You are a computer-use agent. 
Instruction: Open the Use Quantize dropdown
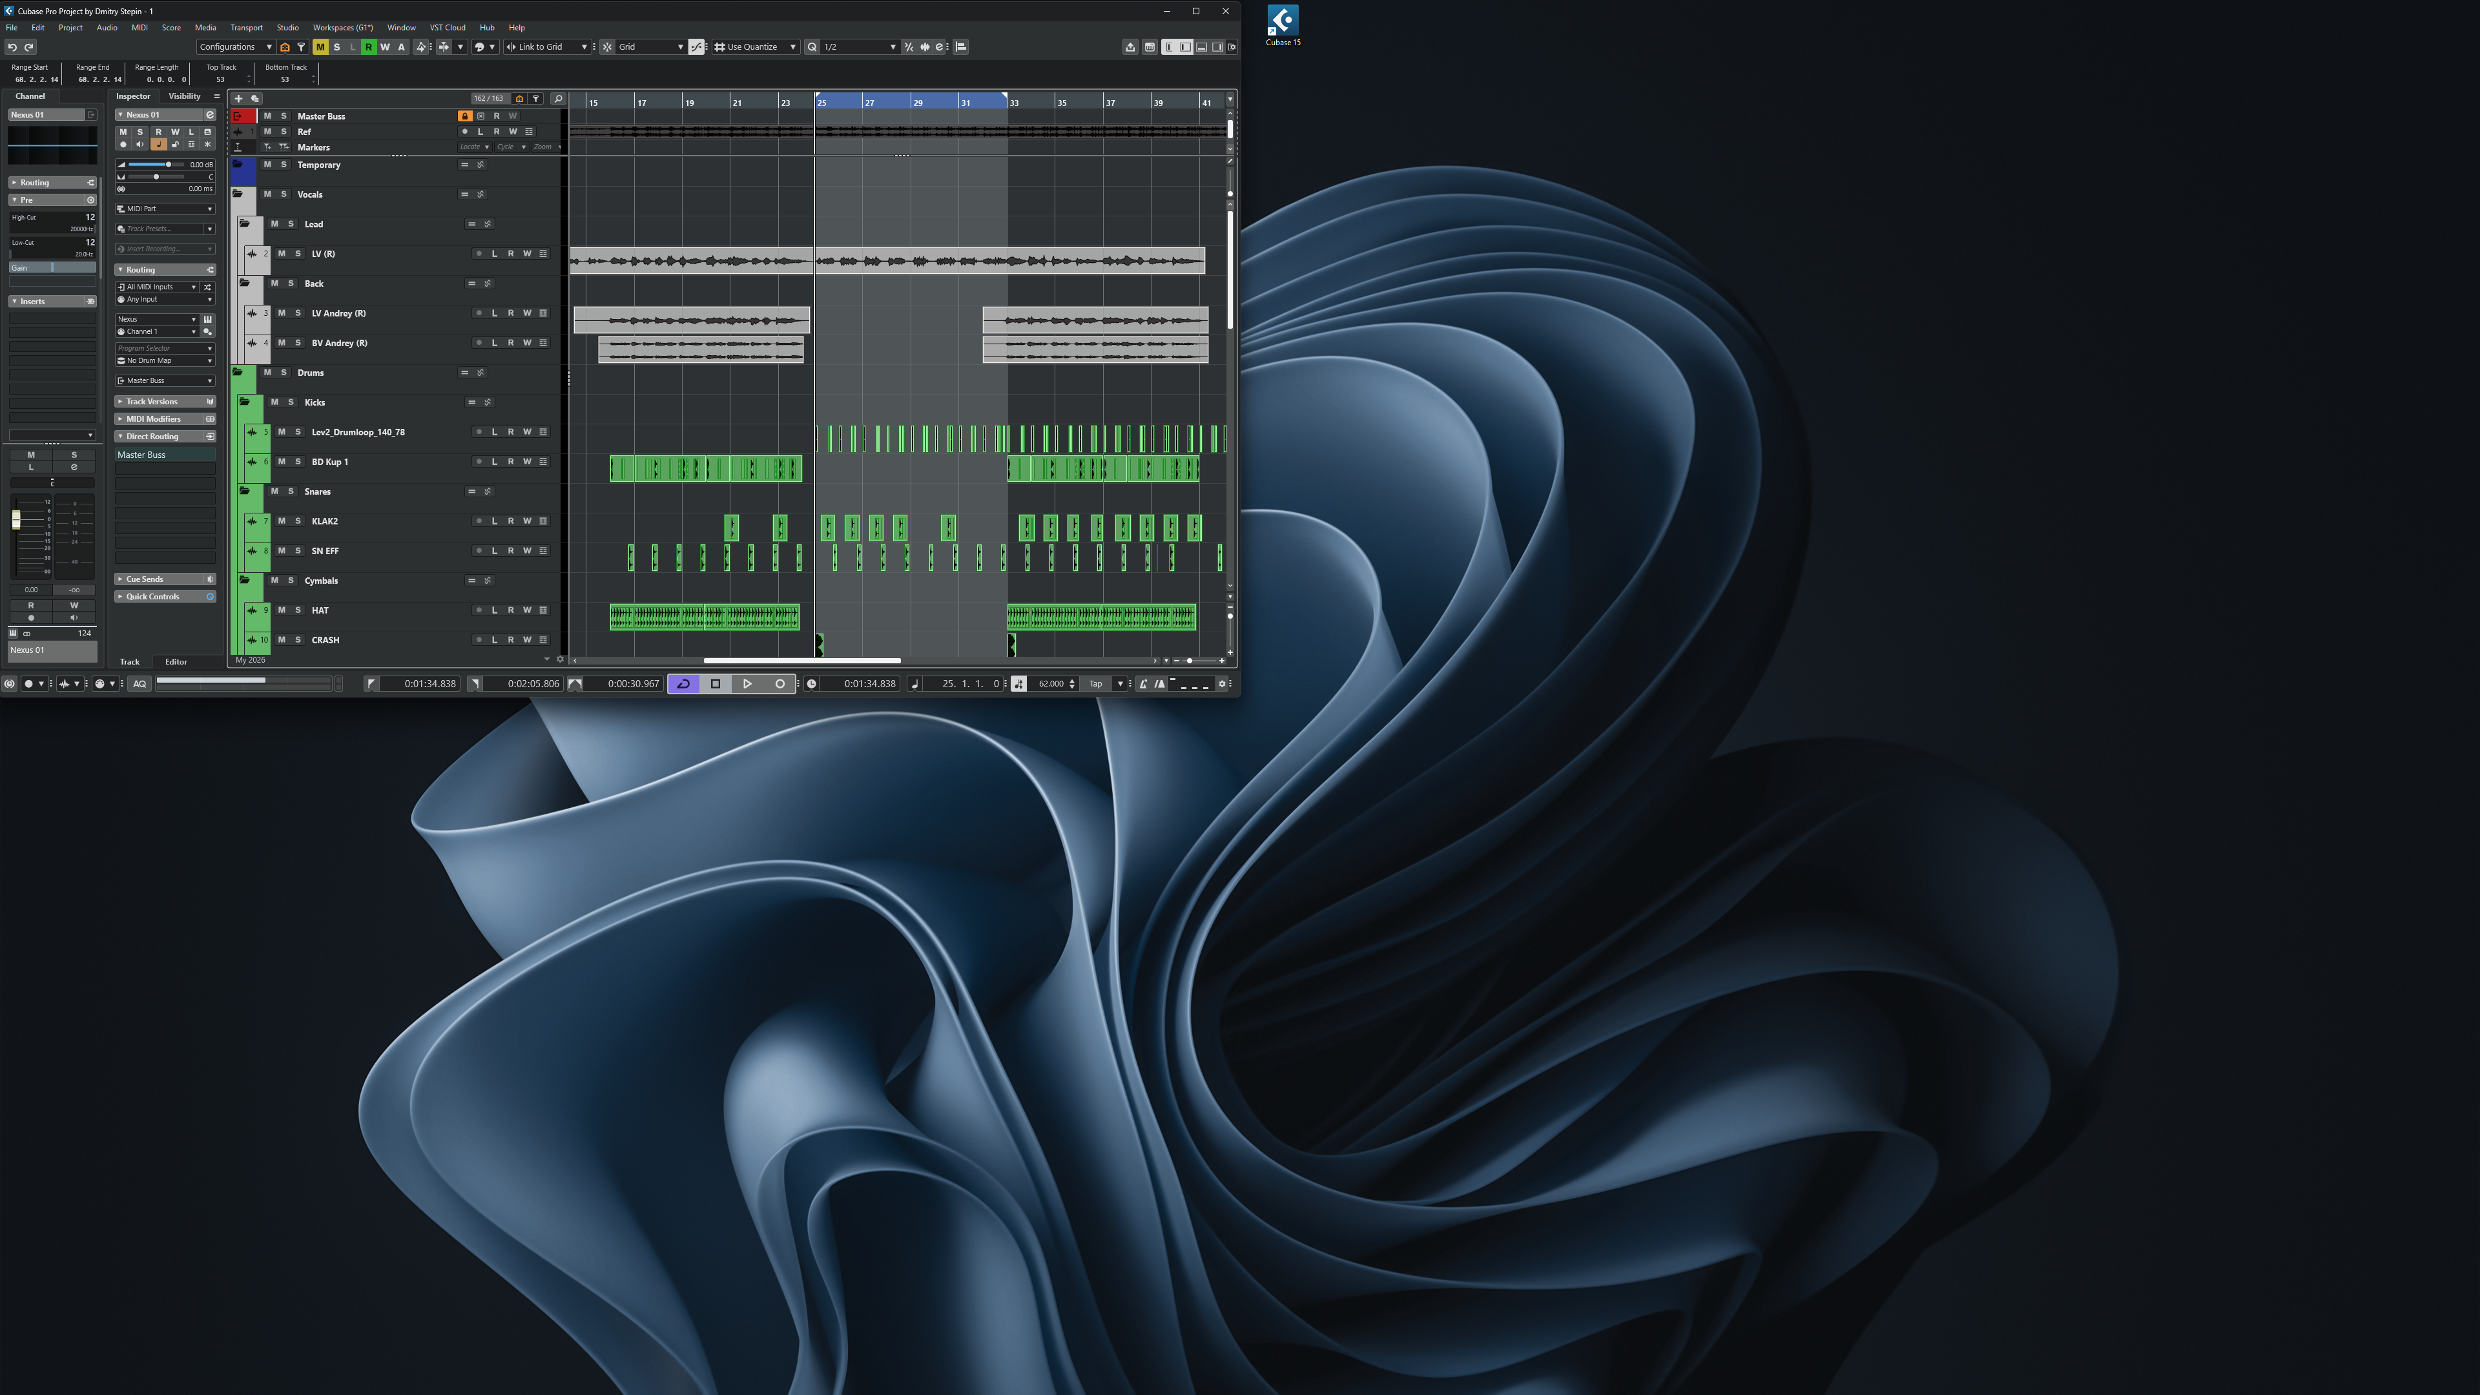[x=756, y=46]
